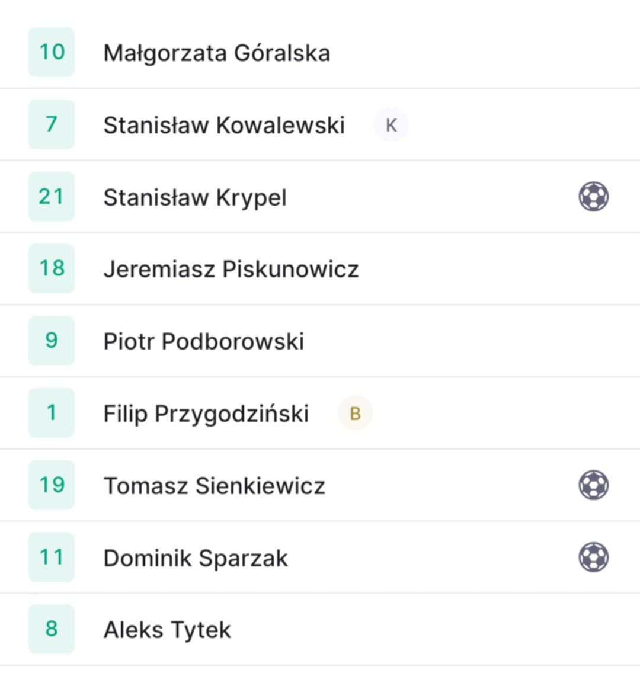Select Stanisław Krypel's name
The height and width of the screenshot is (689, 640).
[x=195, y=197]
